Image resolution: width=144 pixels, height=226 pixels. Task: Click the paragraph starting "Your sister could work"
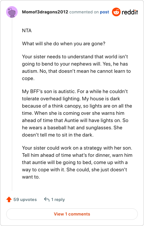tap(77, 162)
